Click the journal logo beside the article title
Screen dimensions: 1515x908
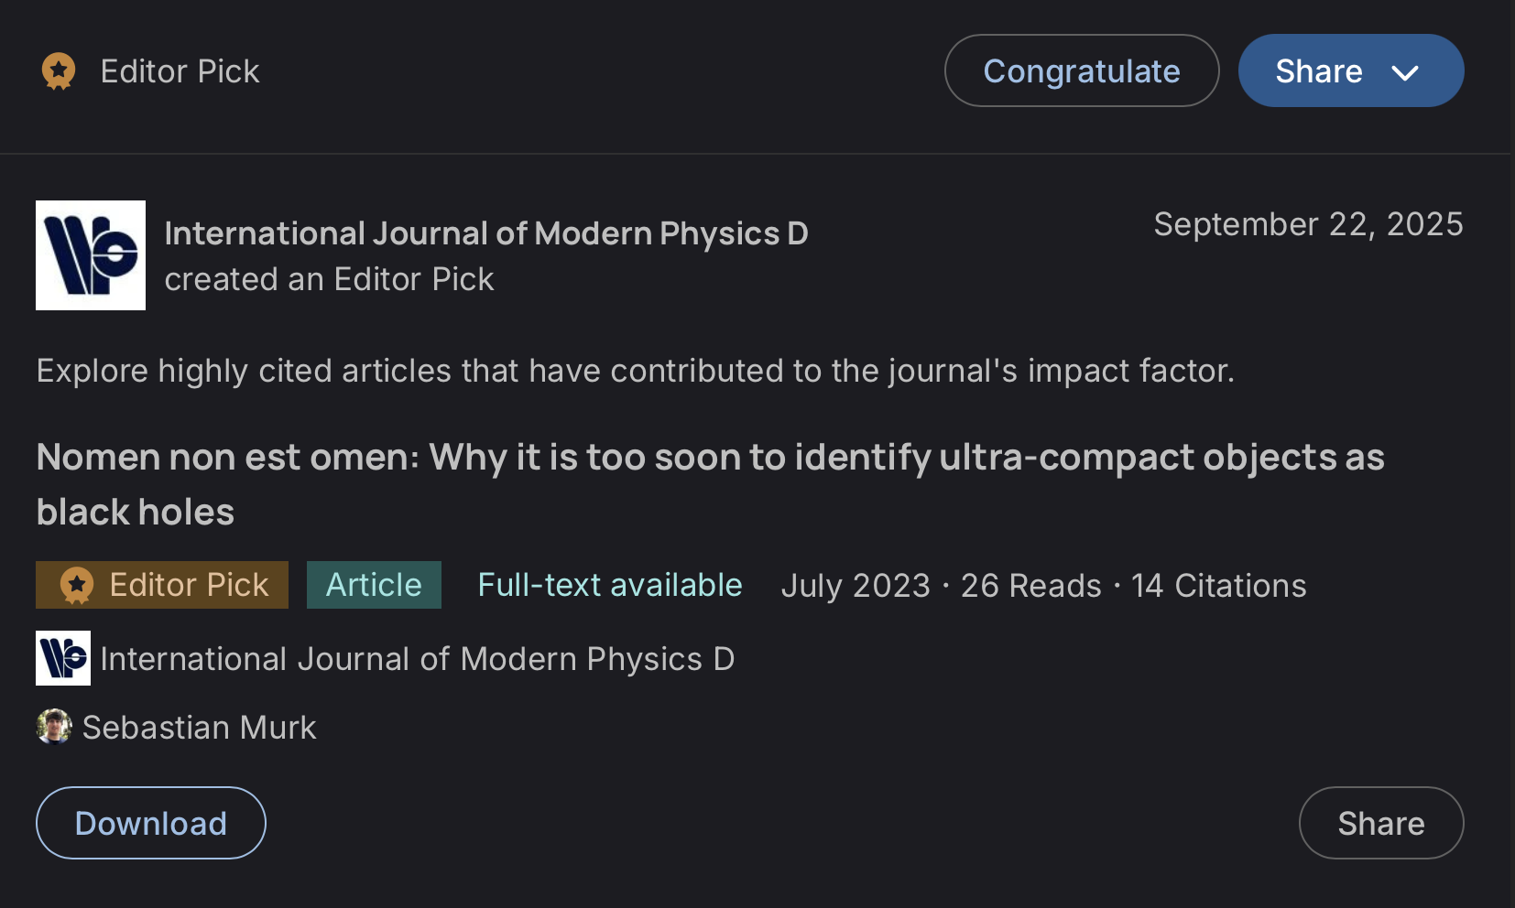click(61, 658)
